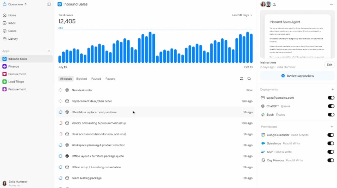Screen dimensions: 337x188
Task: Open the case filter settings icon
Action: click(242, 79)
